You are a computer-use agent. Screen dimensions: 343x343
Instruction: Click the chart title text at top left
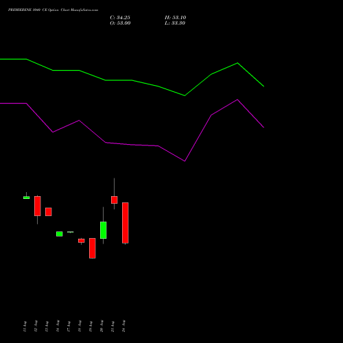(x=53, y=10)
